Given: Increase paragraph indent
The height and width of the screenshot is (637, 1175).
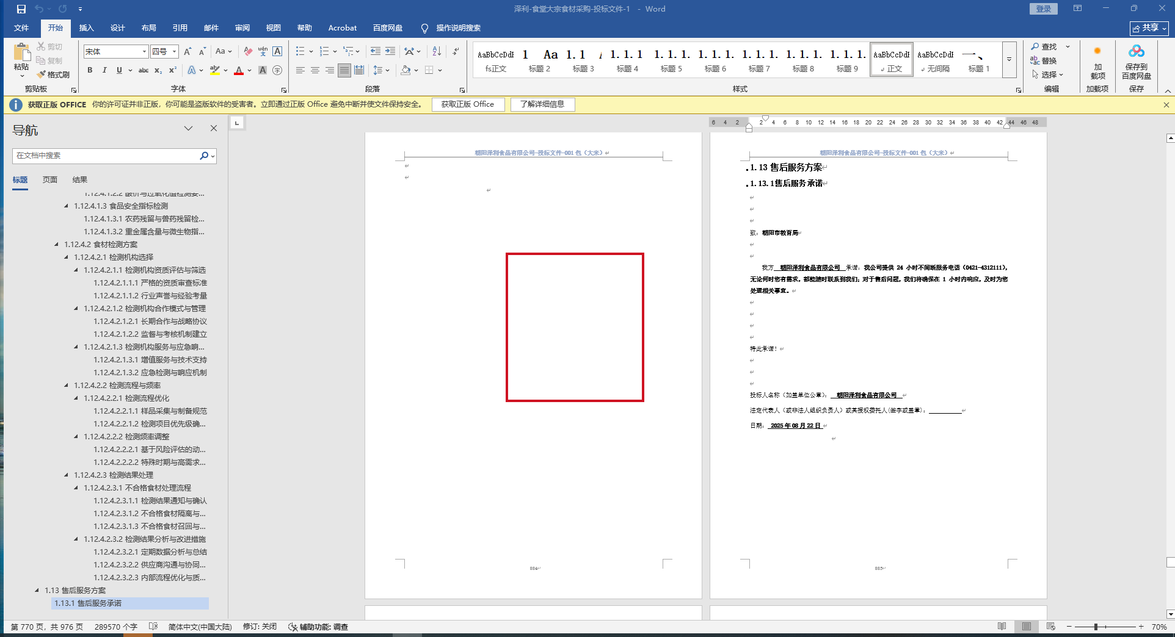Looking at the screenshot, I should (390, 52).
